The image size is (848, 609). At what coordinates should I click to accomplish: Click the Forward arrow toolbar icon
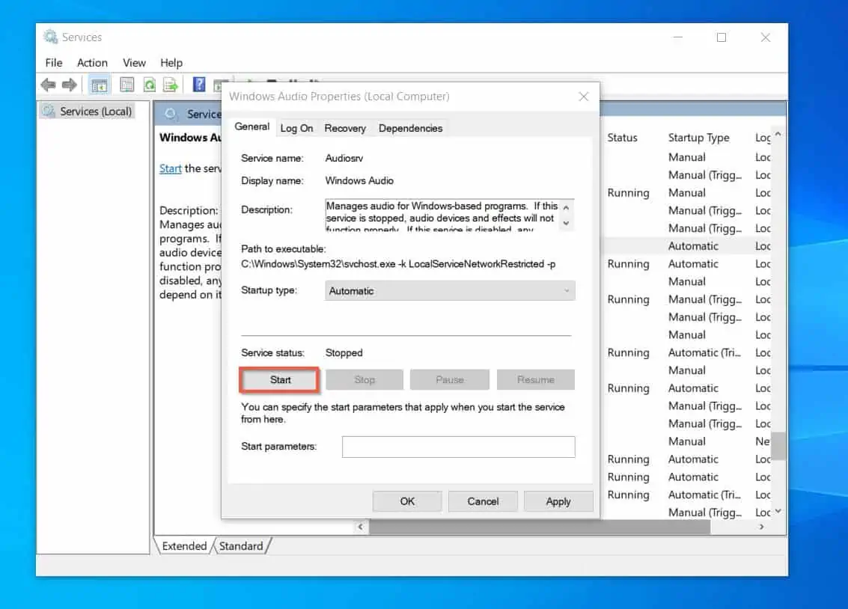point(69,85)
